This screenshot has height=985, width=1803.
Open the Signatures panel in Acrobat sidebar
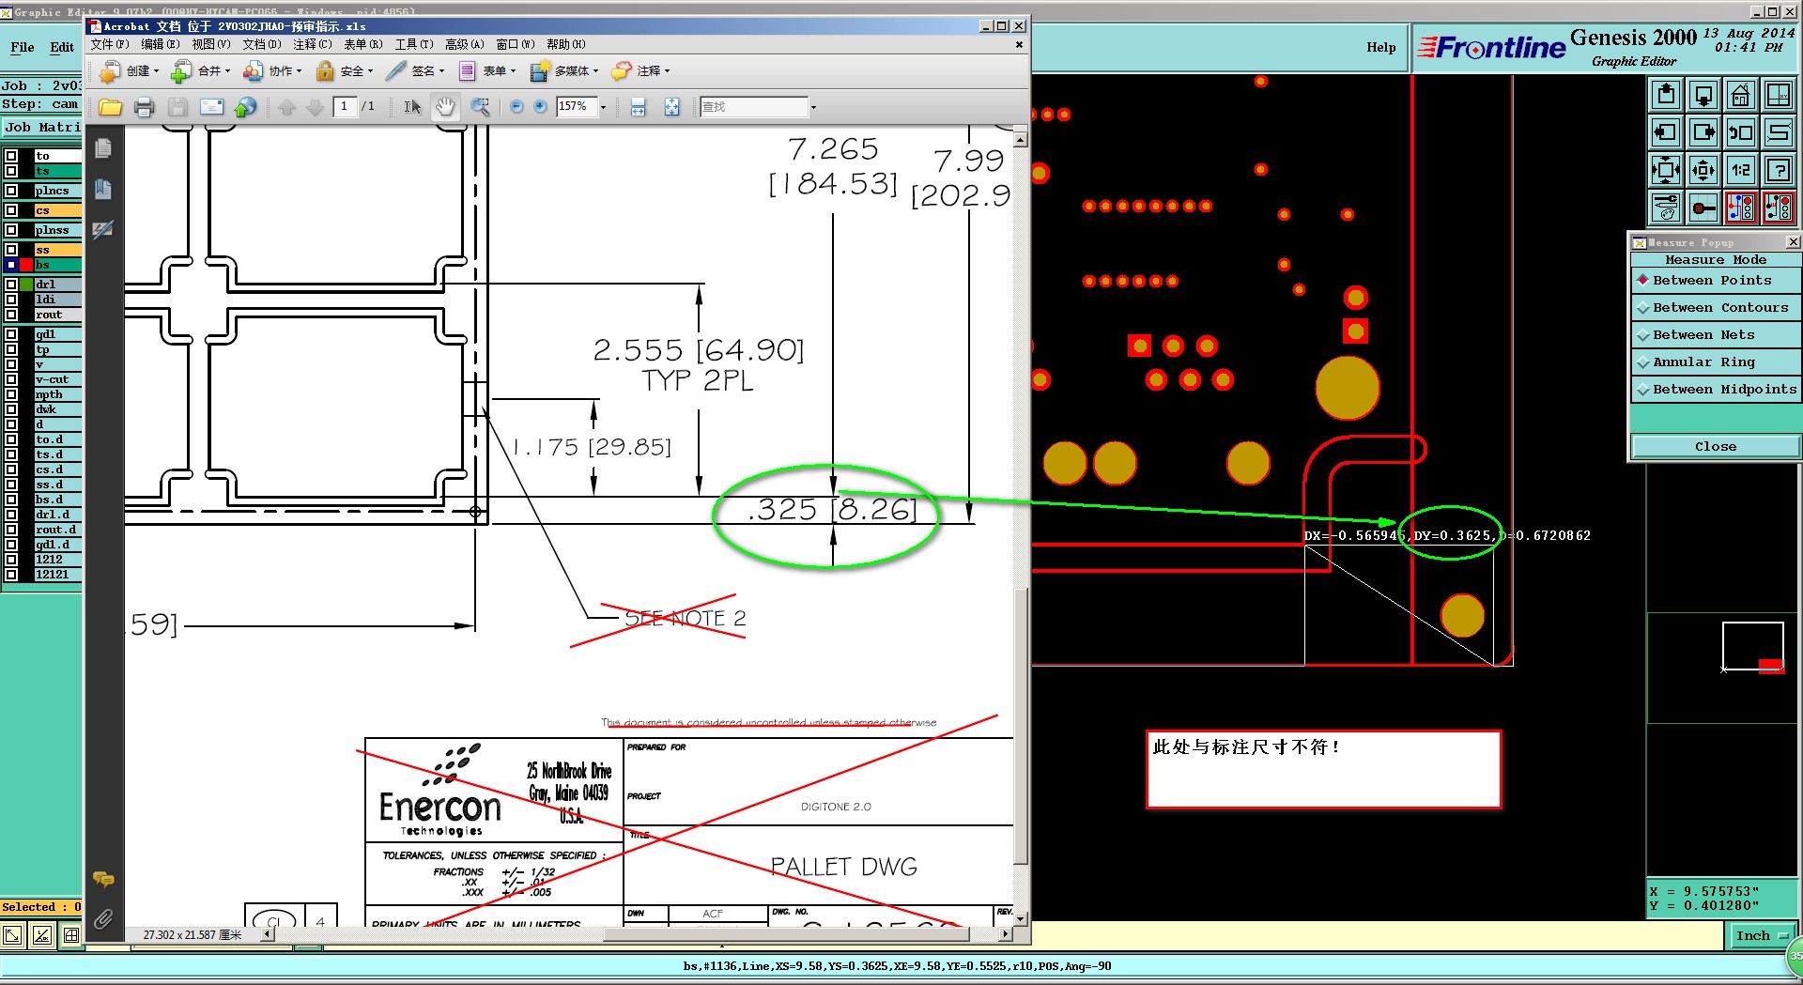tap(103, 229)
